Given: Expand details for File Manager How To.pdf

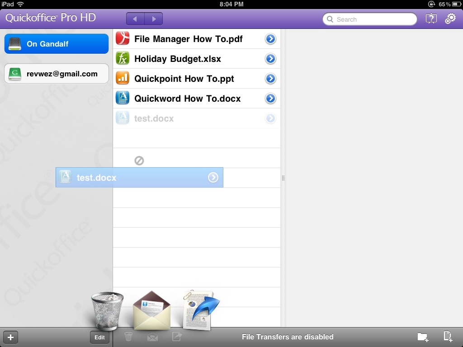Looking at the screenshot, I should [x=270, y=39].
